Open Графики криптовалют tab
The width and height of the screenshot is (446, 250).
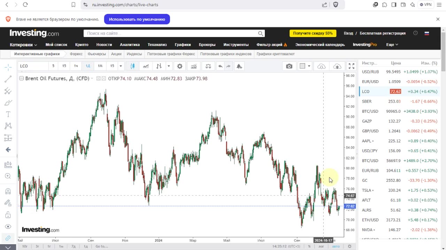[x=276, y=54]
